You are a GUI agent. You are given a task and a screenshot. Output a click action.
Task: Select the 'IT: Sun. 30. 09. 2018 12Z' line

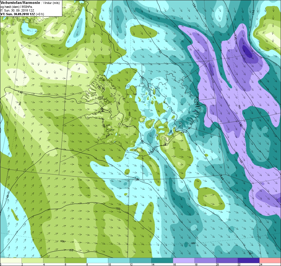17,10
